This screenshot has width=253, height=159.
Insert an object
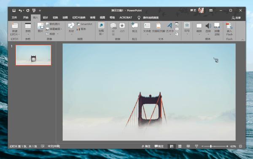(177, 34)
